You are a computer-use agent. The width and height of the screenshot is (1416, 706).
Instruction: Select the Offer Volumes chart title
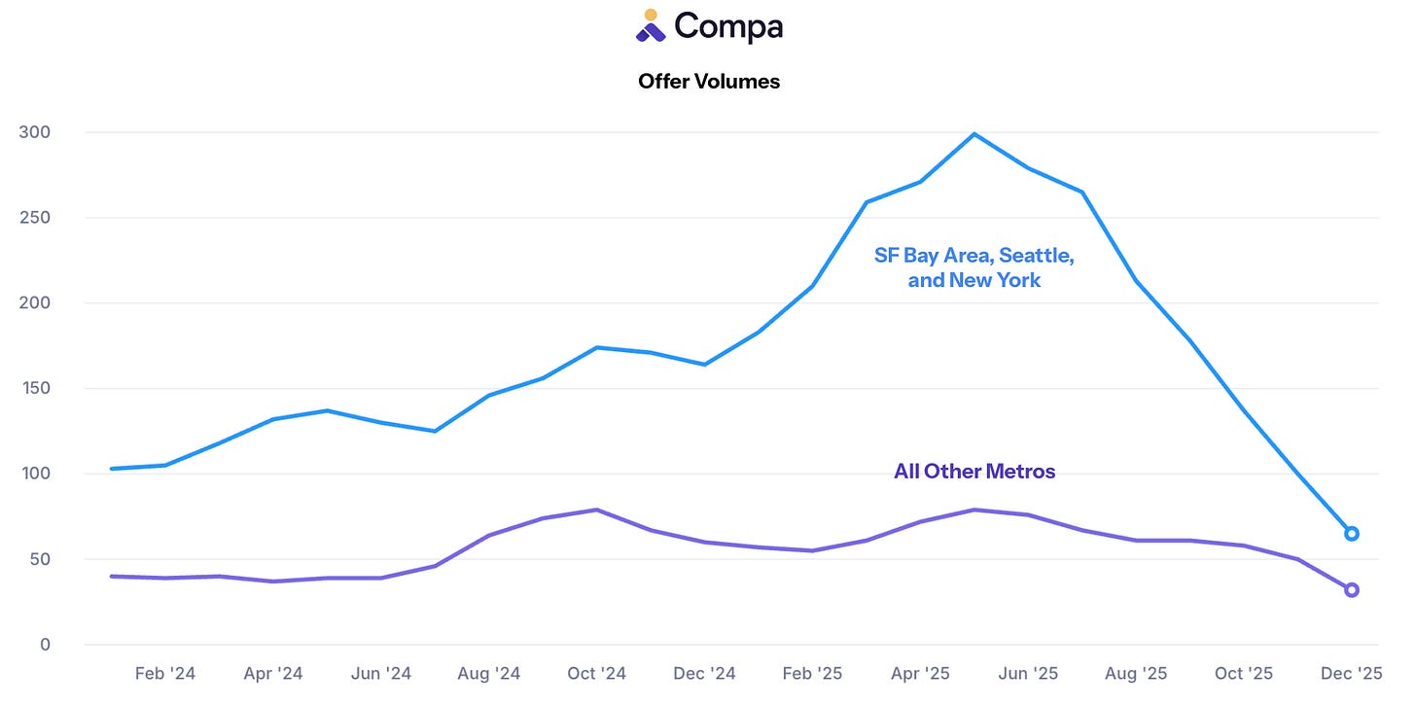click(x=709, y=82)
